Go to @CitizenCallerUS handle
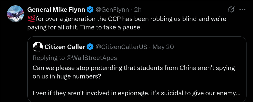The width and height of the screenshot is (253, 102). click(x=121, y=47)
